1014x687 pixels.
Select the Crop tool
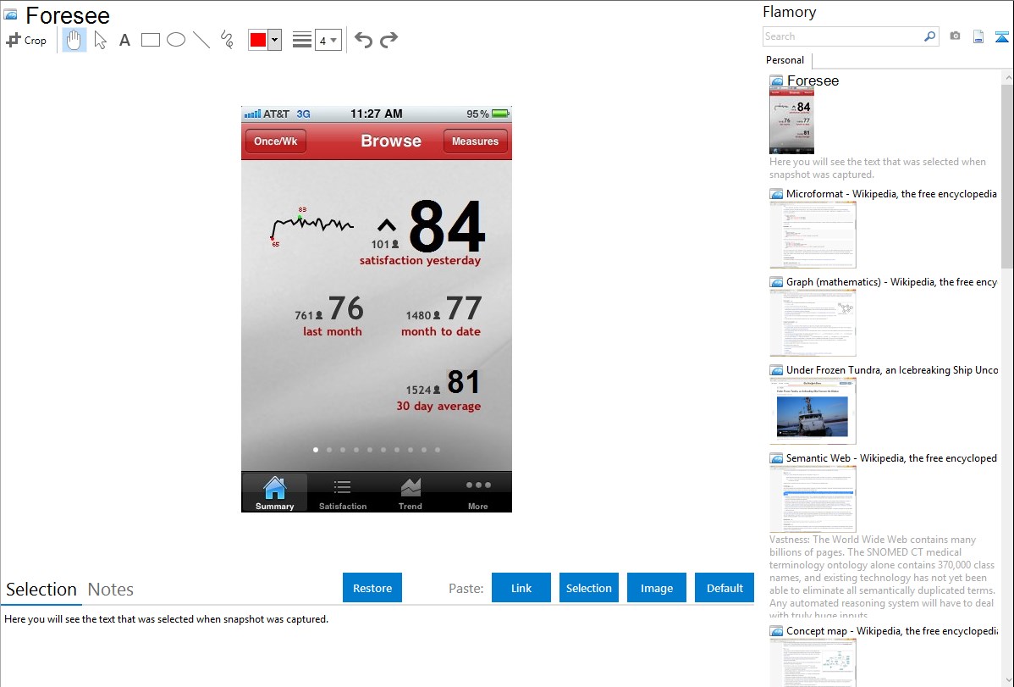click(26, 40)
